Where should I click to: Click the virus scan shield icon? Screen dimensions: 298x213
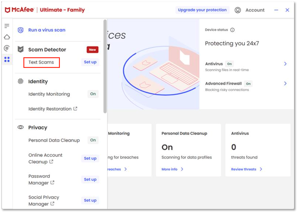tap(20, 30)
